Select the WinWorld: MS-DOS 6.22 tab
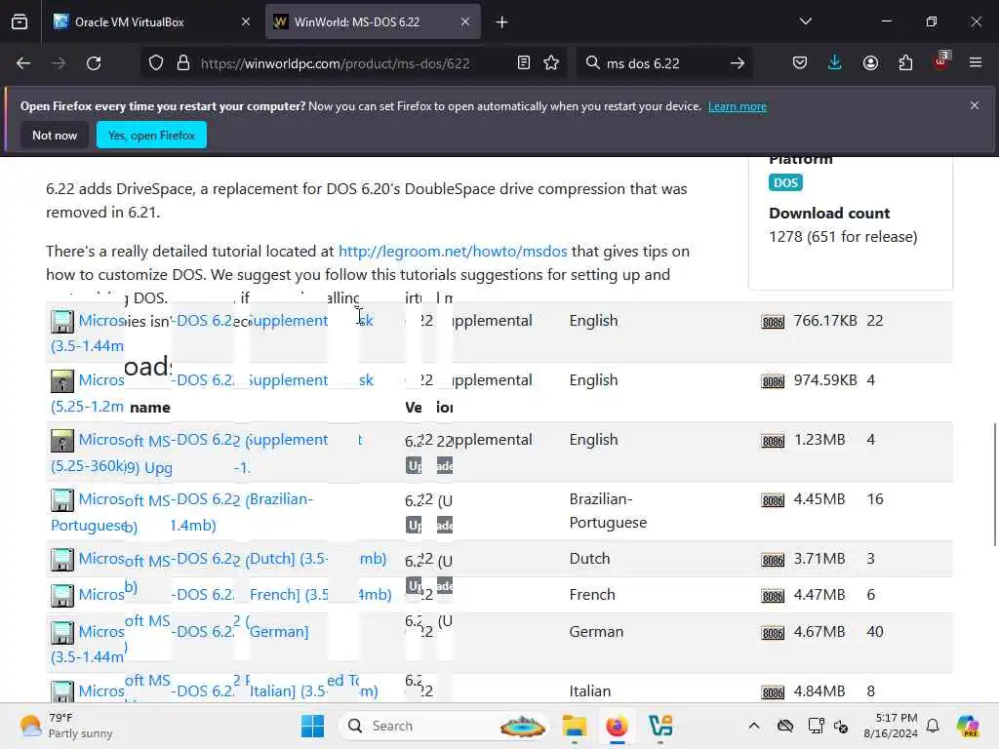 [373, 21]
